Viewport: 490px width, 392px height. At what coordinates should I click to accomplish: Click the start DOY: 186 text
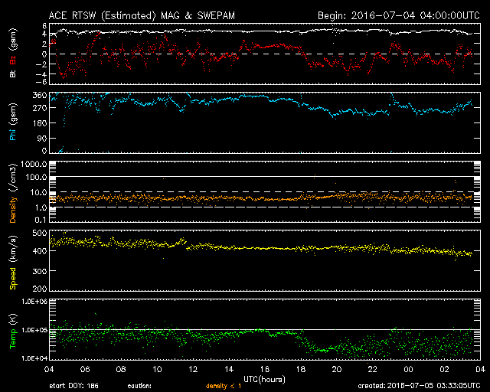(75, 385)
